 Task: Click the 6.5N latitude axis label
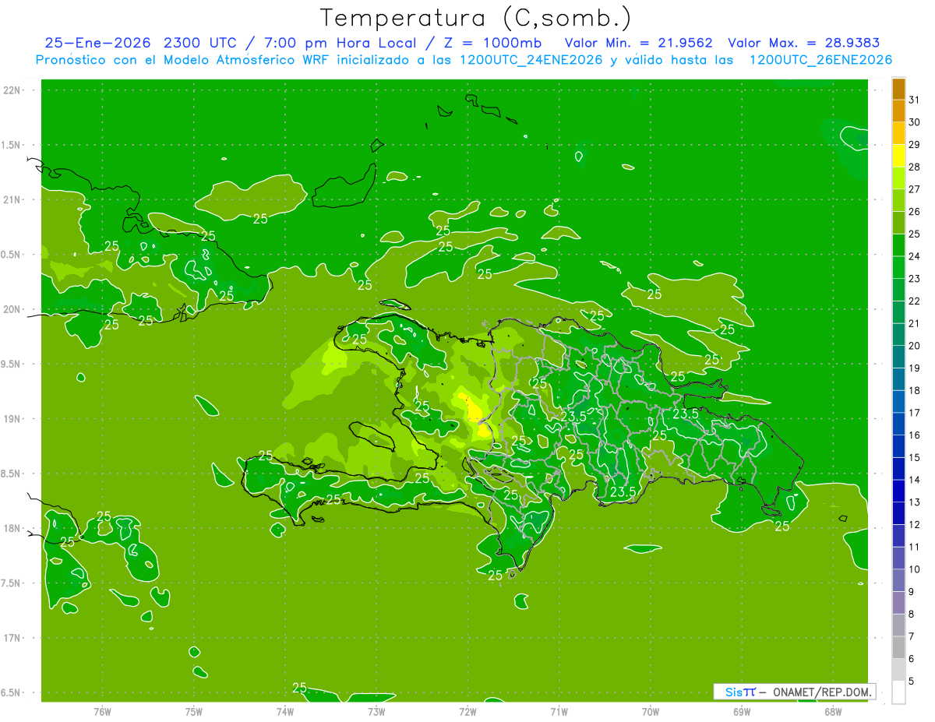pos(10,693)
